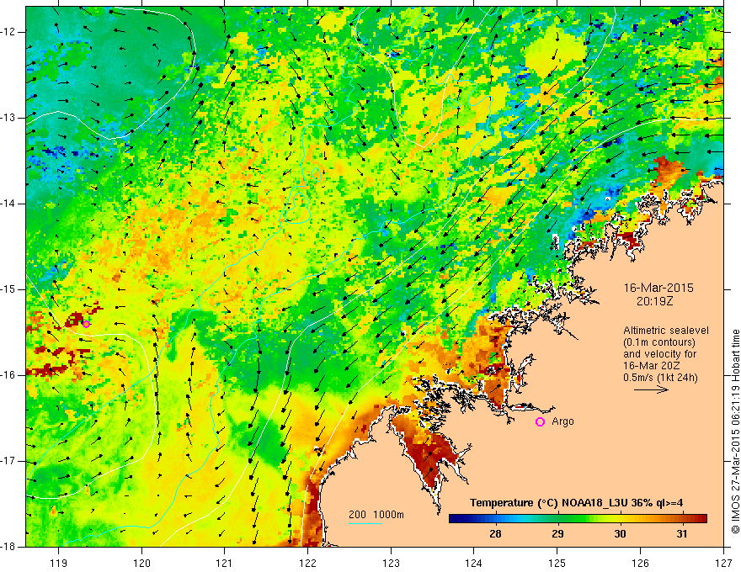Click the cyan 200m contour legend line

click(x=365, y=523)
